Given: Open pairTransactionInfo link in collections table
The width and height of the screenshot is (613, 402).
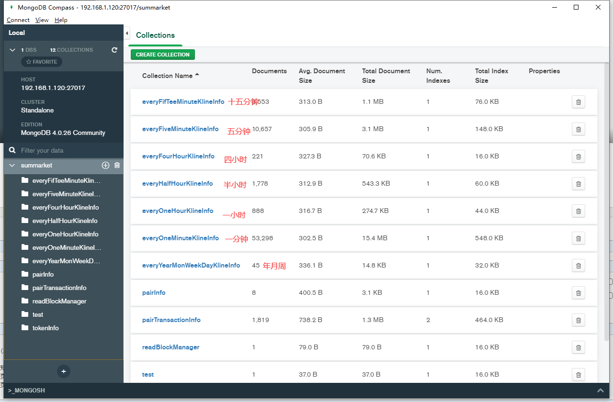Looking at the screenshot, I should point(171,320).
